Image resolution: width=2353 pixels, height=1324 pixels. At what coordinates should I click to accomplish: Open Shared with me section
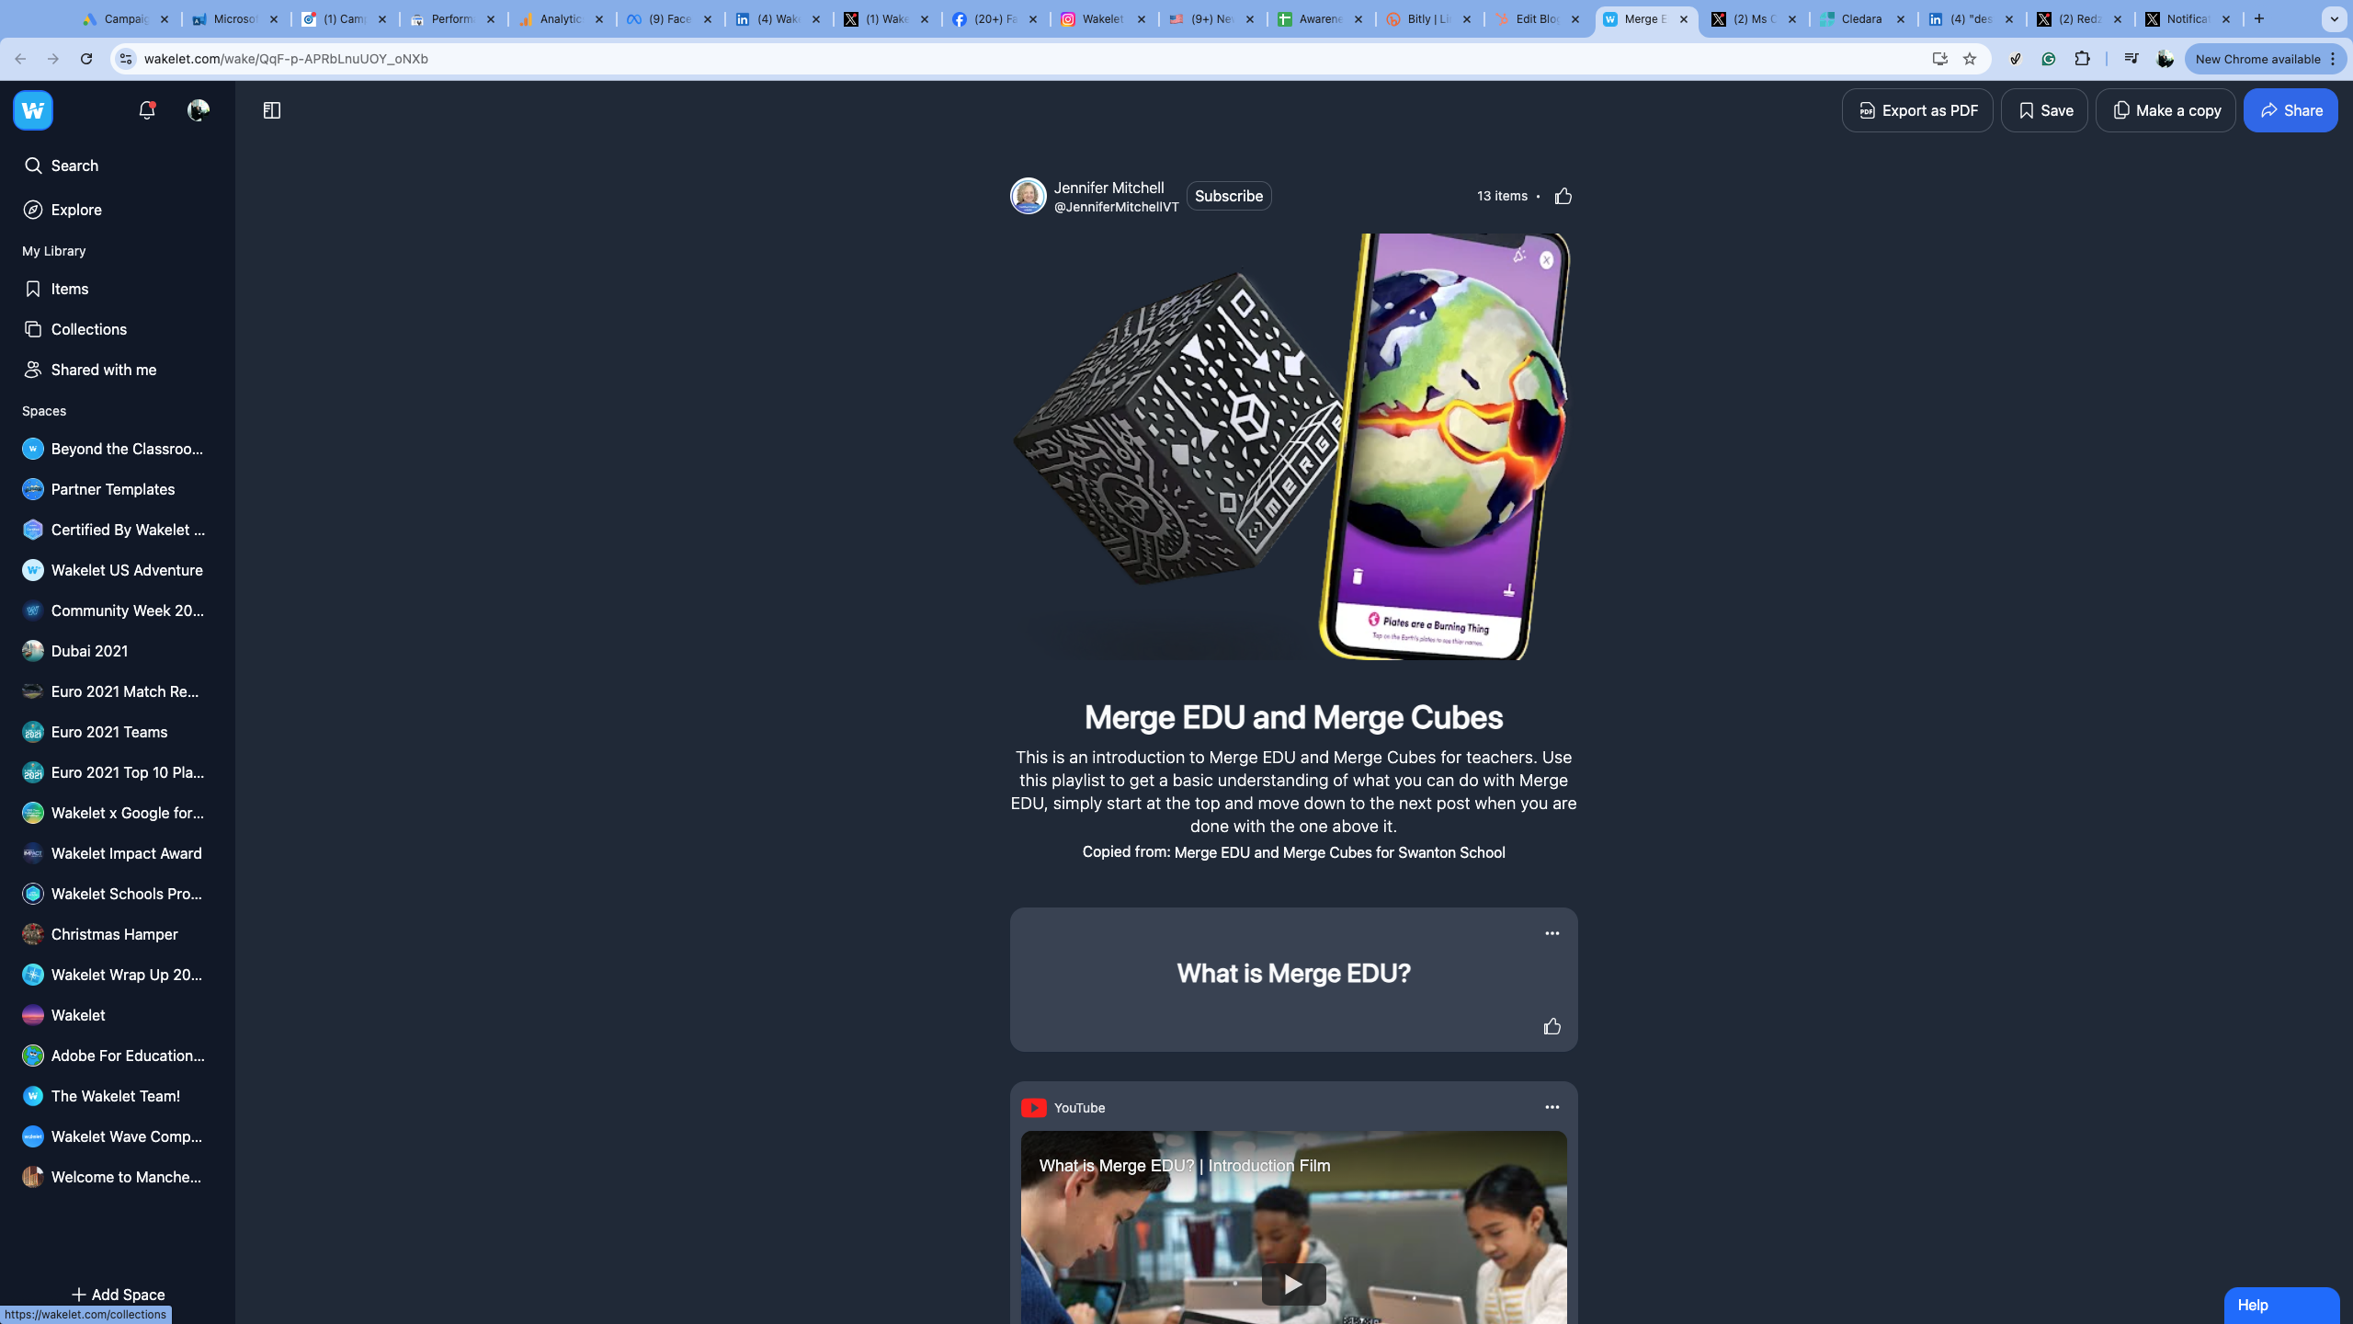click(104, 369)
